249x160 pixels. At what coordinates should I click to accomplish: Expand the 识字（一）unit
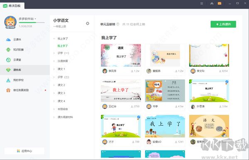coord(54,53)
